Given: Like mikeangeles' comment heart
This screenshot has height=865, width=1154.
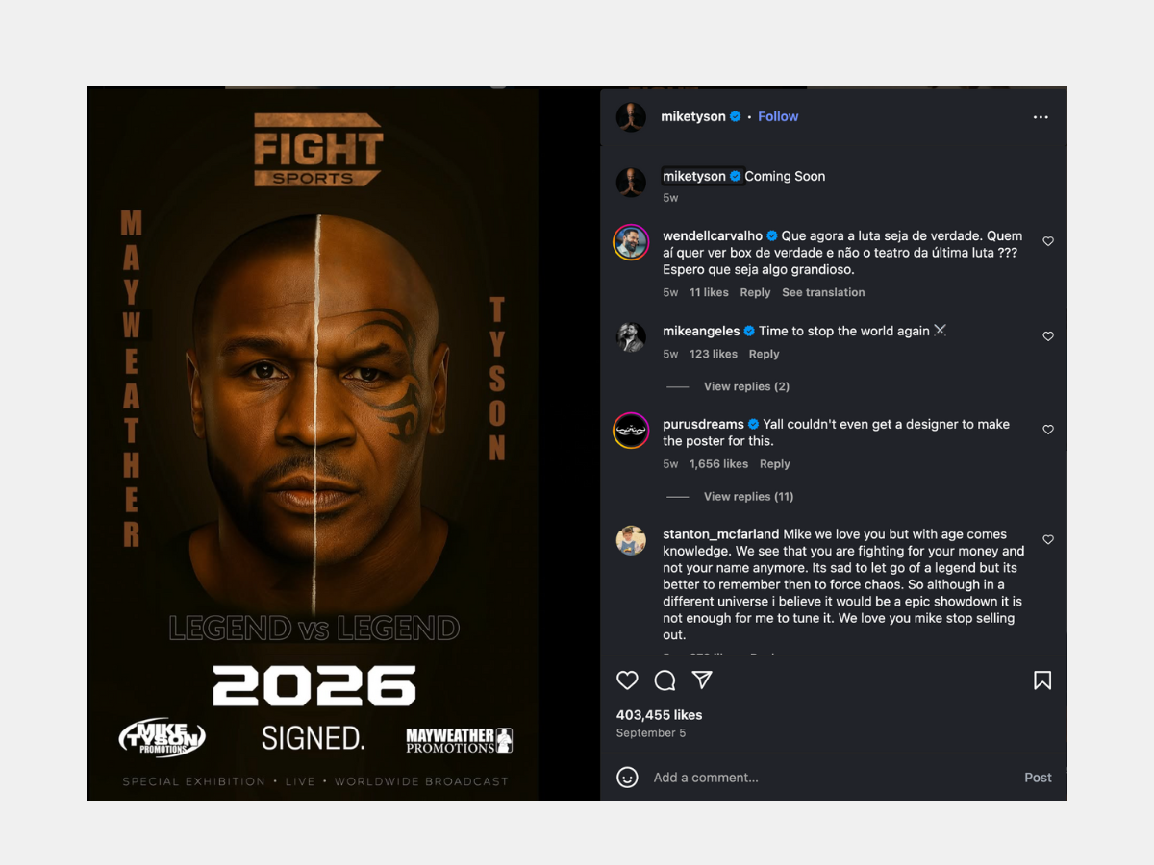Looking at the screenshot, I should (x=1048, y=336).
